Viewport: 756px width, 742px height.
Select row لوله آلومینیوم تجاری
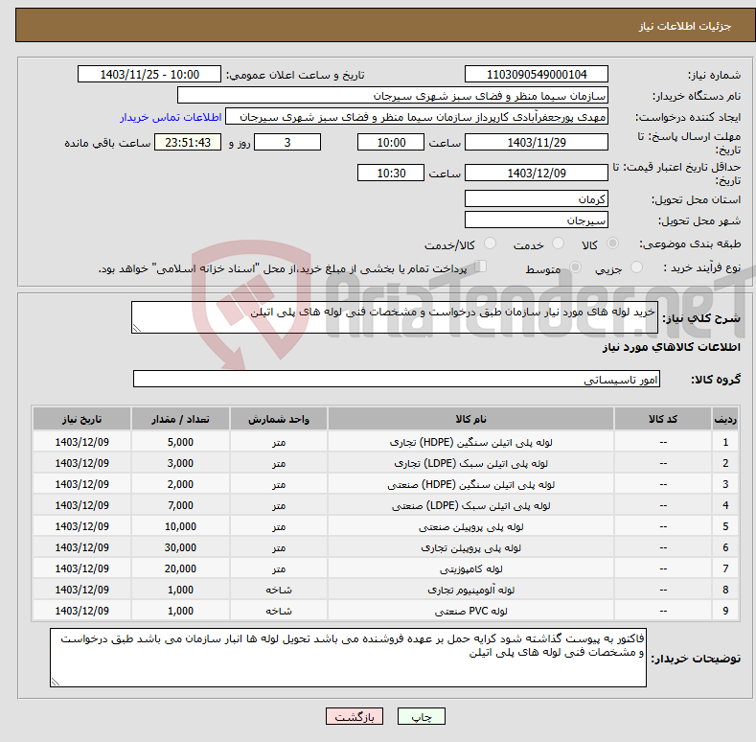tap(386, 590)
